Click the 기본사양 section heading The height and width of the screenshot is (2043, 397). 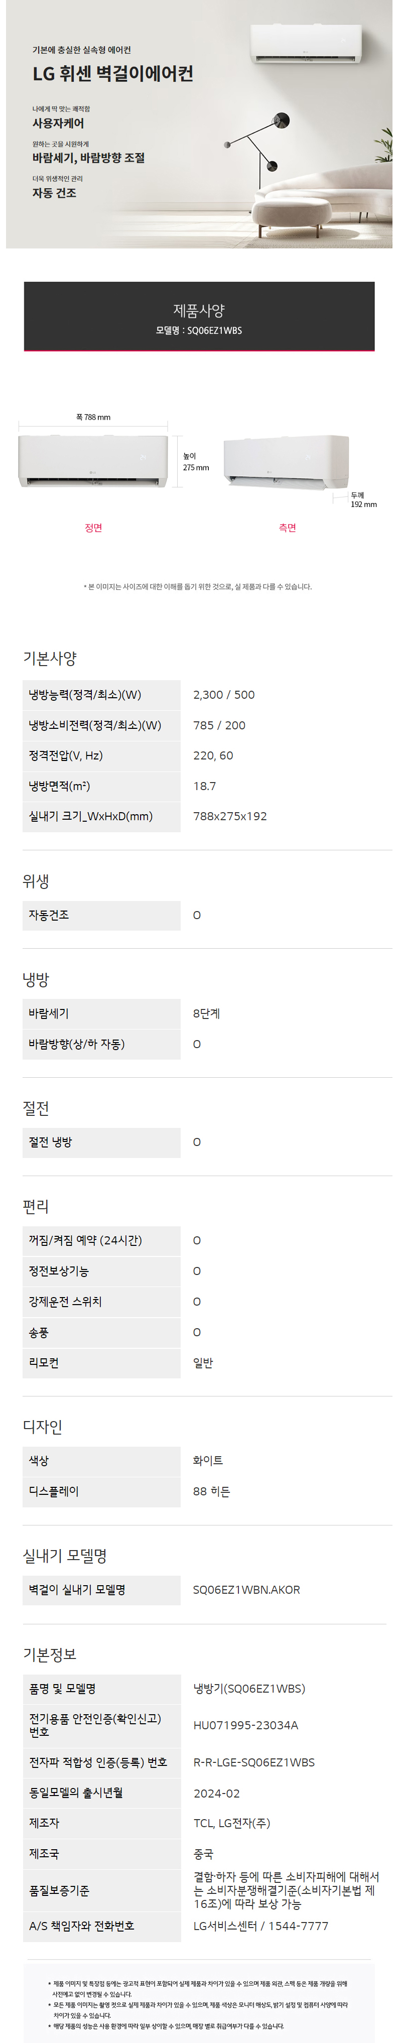[50, 658]
